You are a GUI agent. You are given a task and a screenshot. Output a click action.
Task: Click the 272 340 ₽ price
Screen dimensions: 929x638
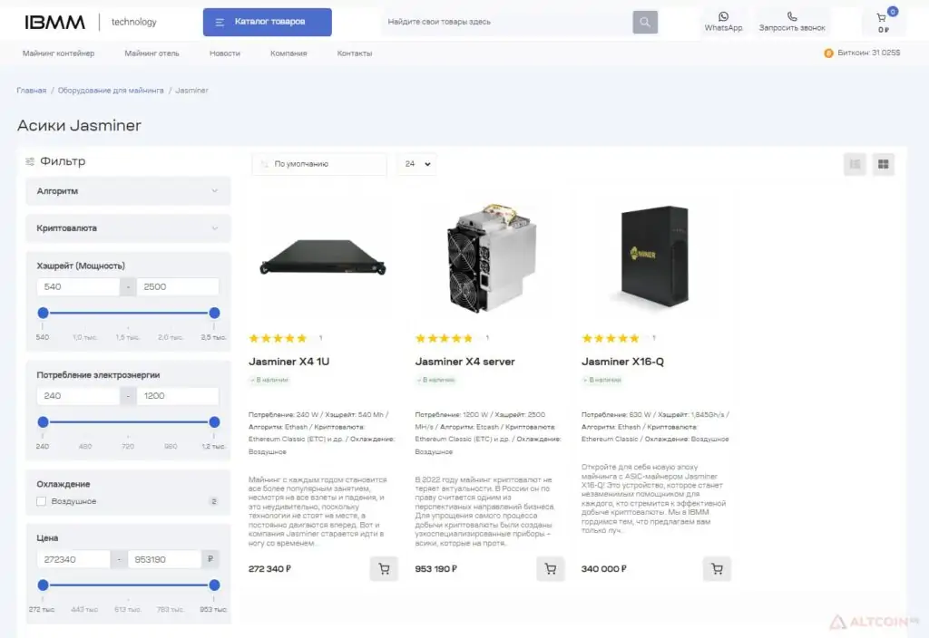click(x=269, y=569)
